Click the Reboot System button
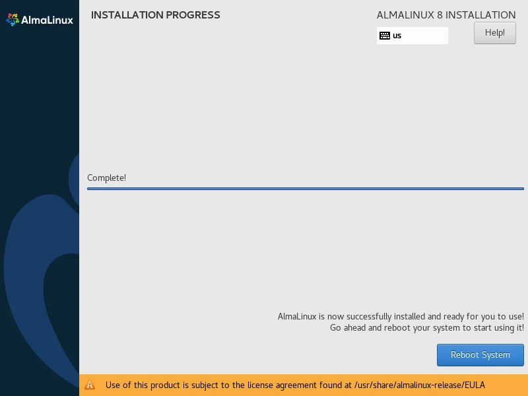528x396 pixels. coord(480,355)
